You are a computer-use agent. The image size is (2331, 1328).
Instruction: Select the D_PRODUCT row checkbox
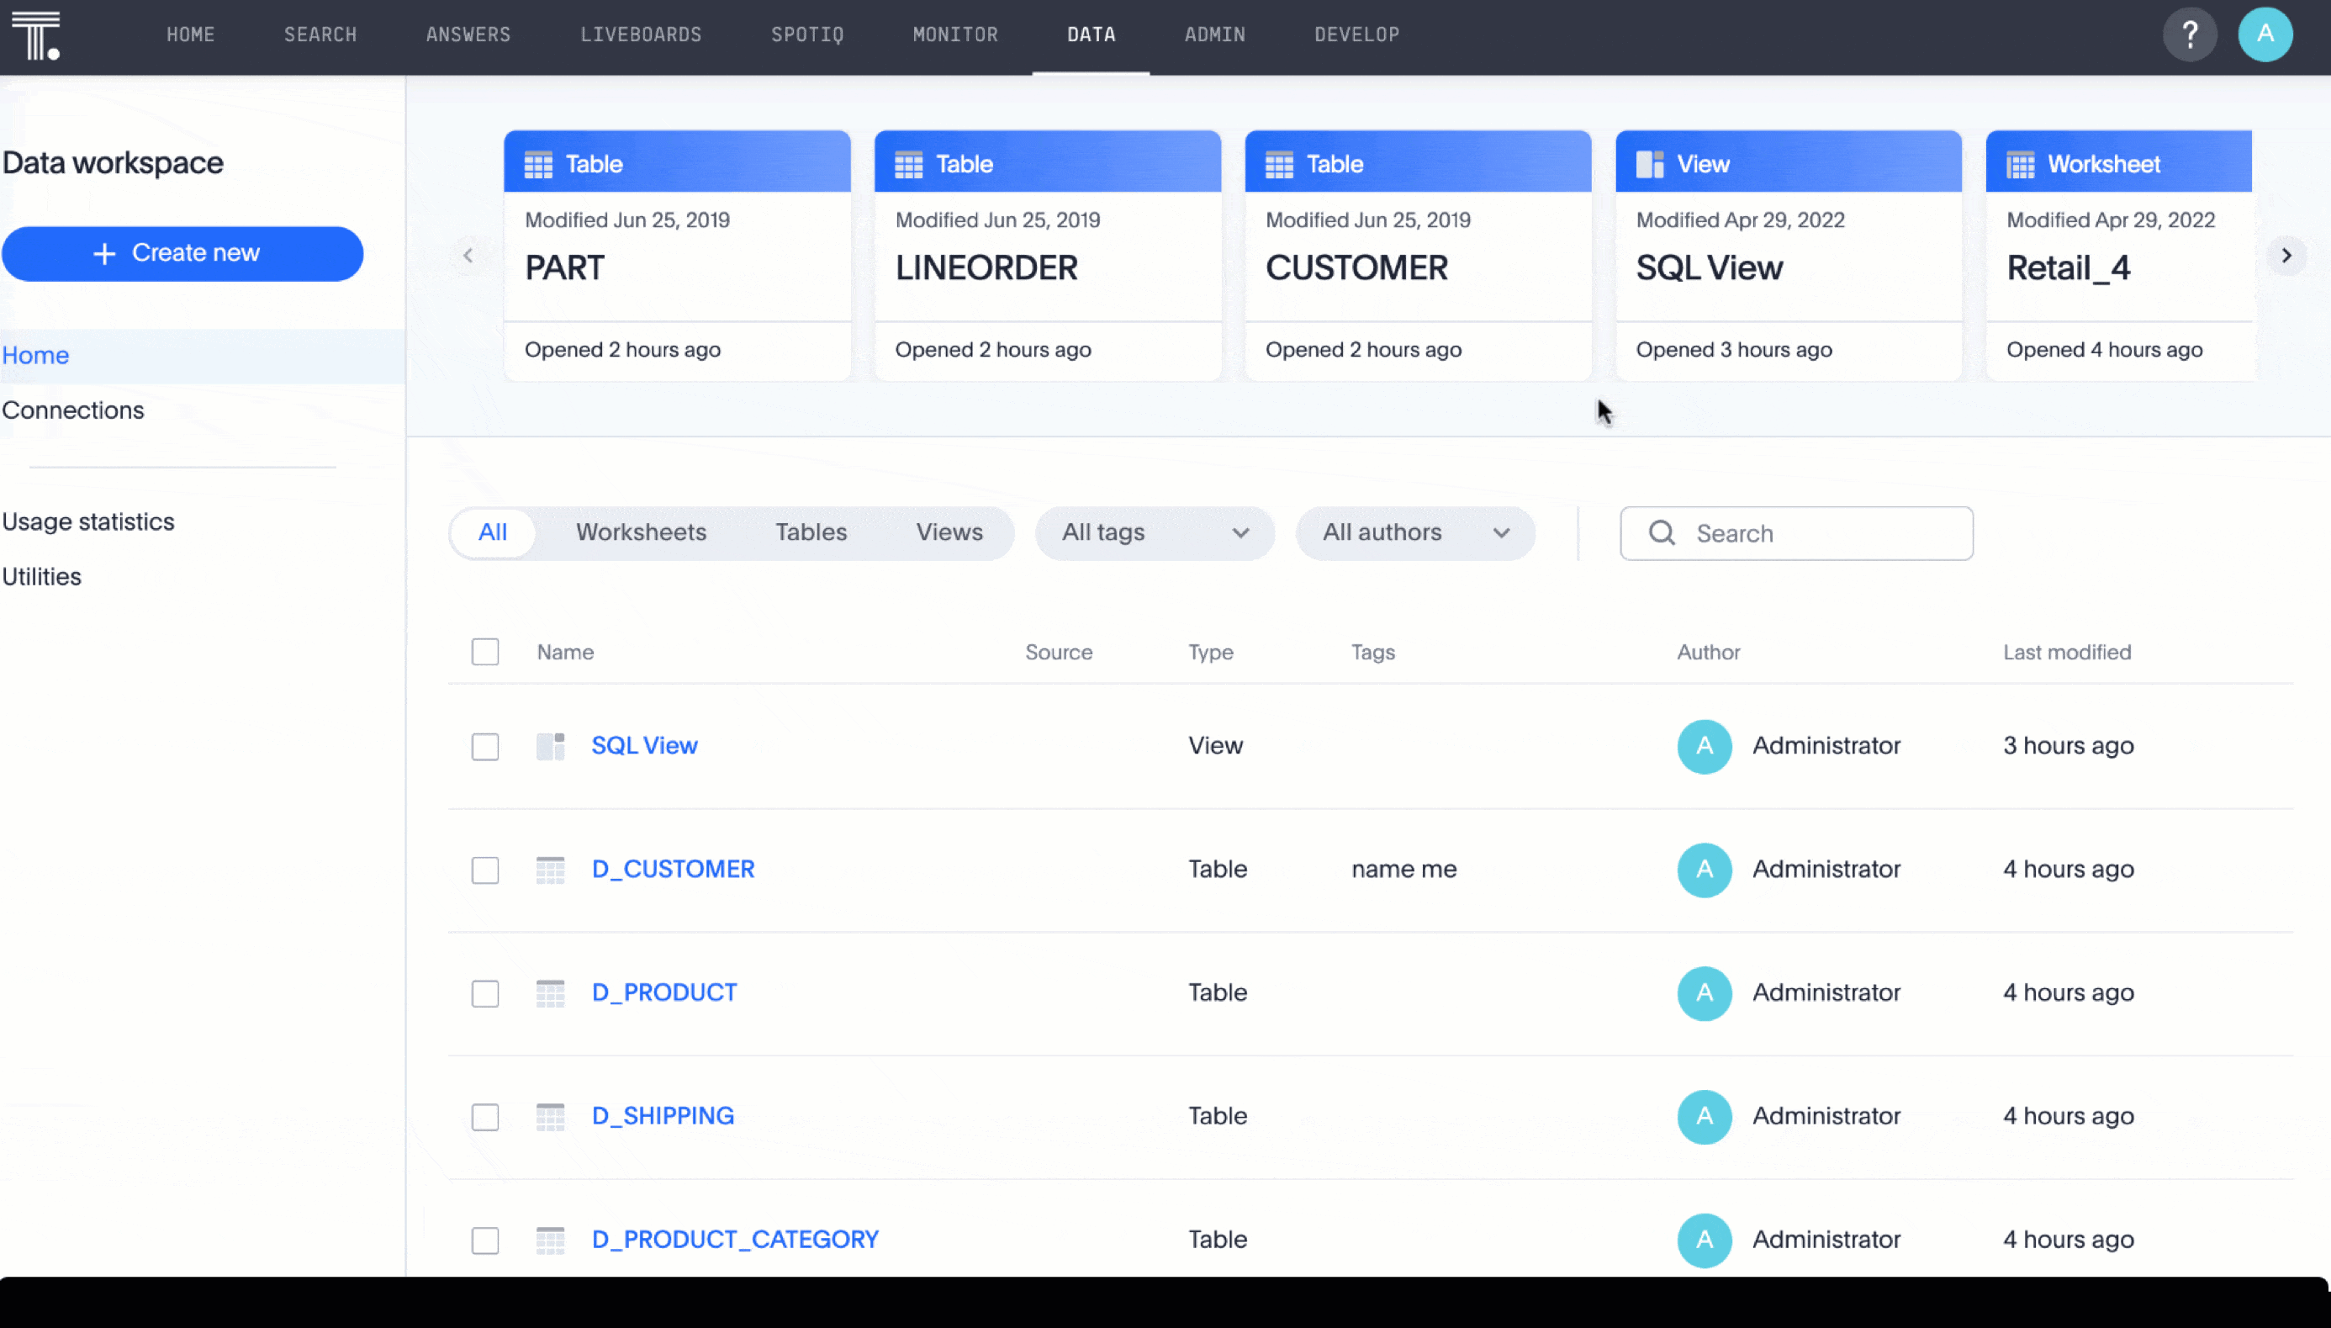click(485, 993)
